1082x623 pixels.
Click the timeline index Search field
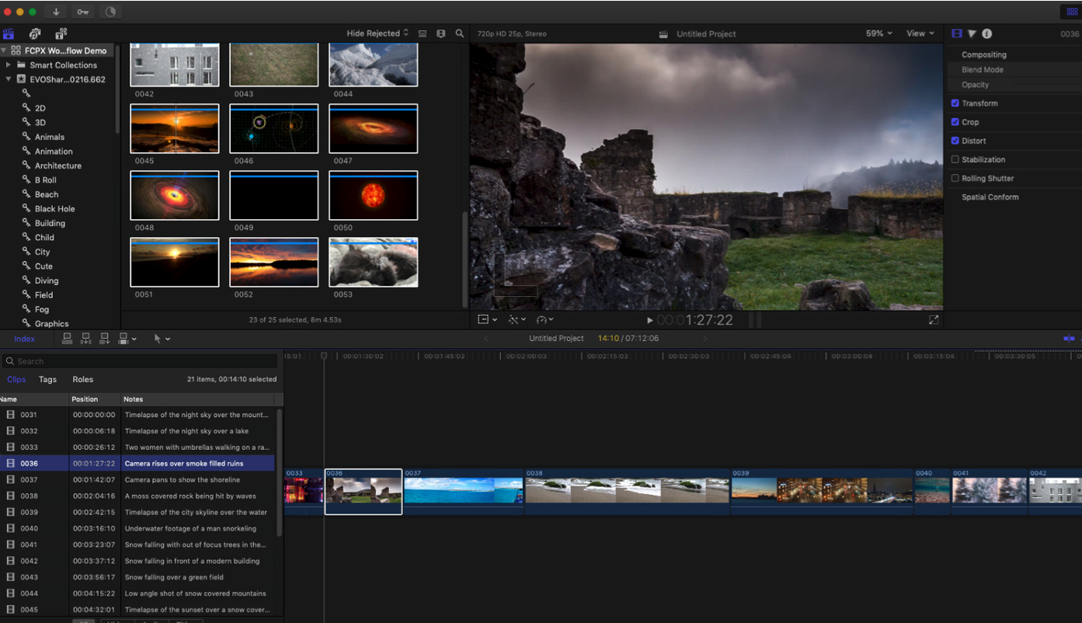[x=140, y=361]
